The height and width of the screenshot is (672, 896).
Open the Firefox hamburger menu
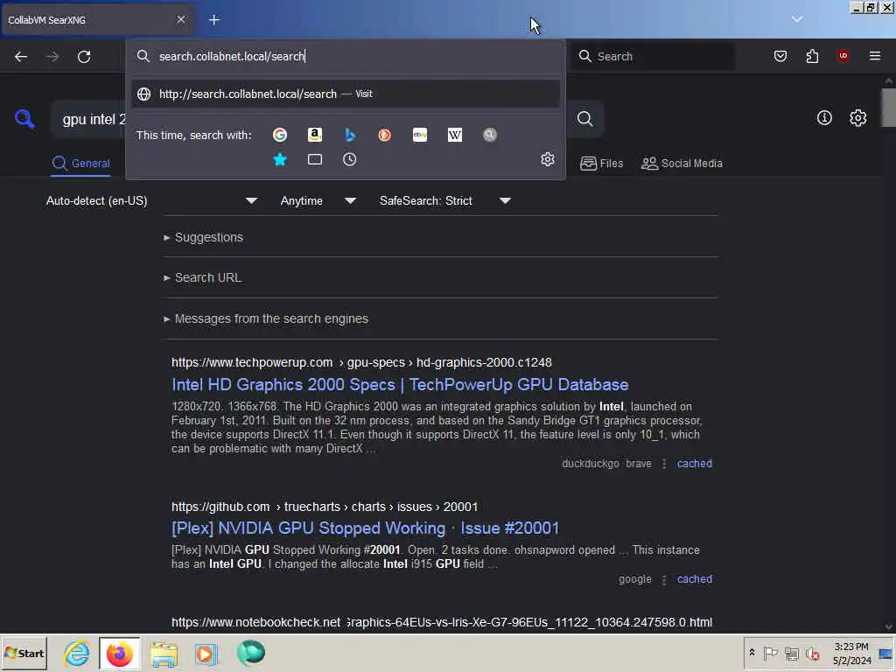pyautogui.click(x=875, y=56)
